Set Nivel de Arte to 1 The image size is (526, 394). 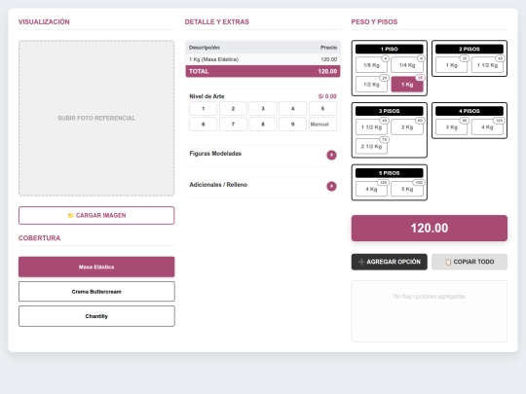pos(204,109)
